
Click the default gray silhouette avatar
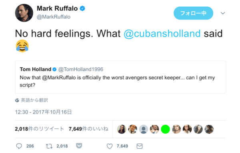click(x=144, y=129)
